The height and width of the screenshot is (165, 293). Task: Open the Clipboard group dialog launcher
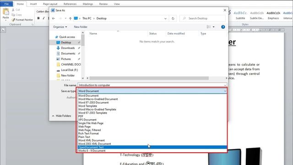click(x=33, y=24)
